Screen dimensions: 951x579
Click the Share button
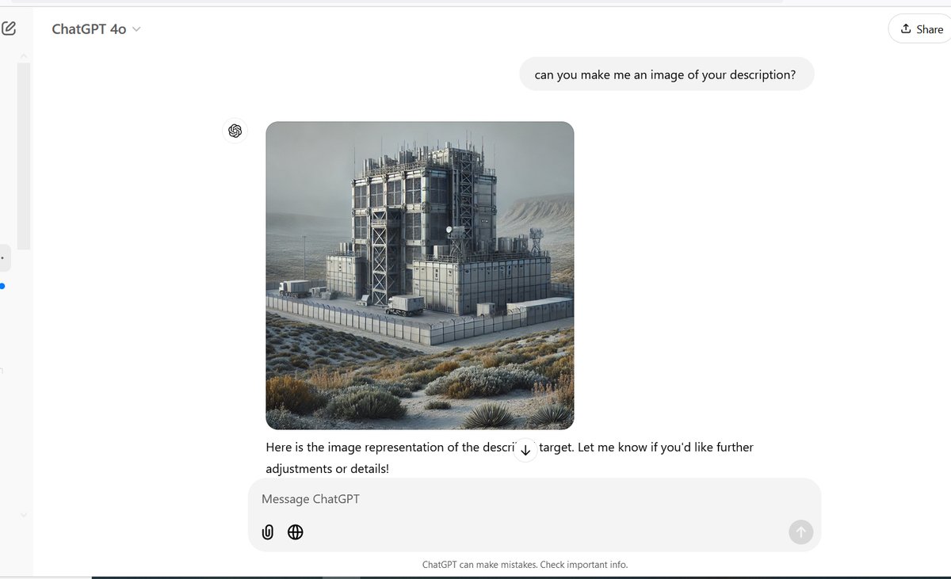[x=921, y=29]
